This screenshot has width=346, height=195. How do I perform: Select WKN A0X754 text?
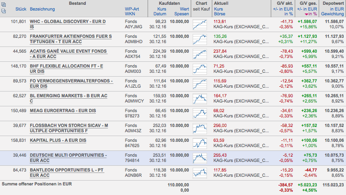tap(132, 57)
